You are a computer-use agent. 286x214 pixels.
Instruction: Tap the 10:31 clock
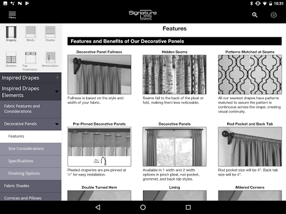[x=279, y=3]
